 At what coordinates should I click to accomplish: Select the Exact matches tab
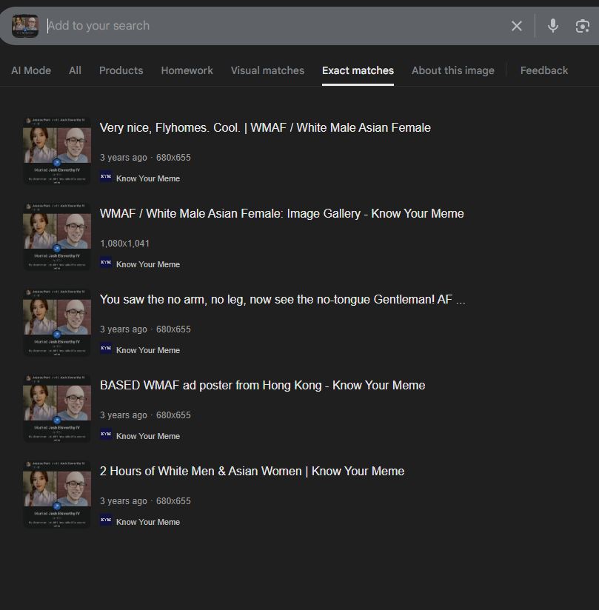pyautogui.click(x=358, y=70)
